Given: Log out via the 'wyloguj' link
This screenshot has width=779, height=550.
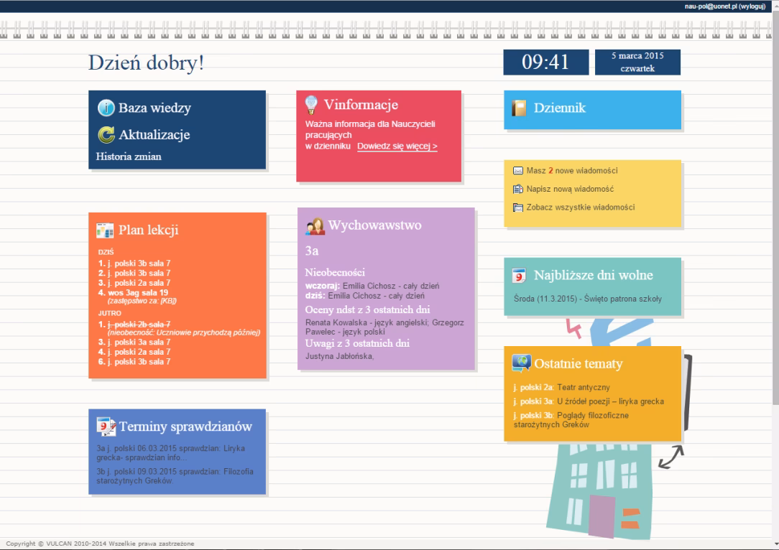Looking at the screenshot, I should pyautogui.click(x=760, y=5).
